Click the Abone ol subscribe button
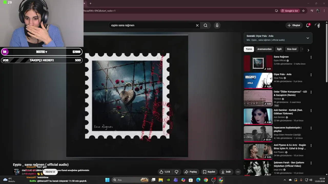 click(50, 172)
